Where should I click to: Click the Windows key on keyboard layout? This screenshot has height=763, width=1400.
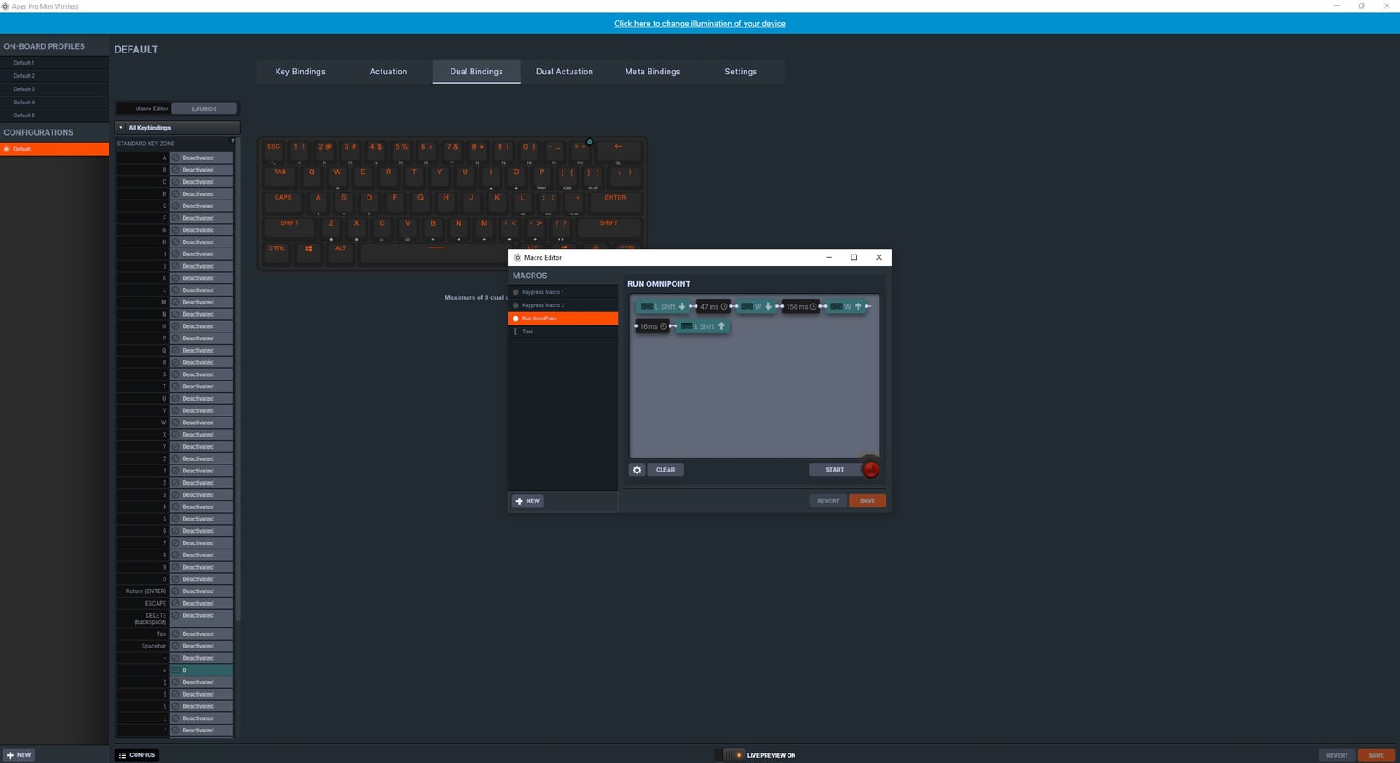pos(308,248)
